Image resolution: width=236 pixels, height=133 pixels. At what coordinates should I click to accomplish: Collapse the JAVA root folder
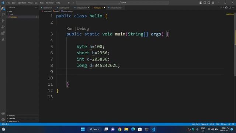tap(22, 11)
